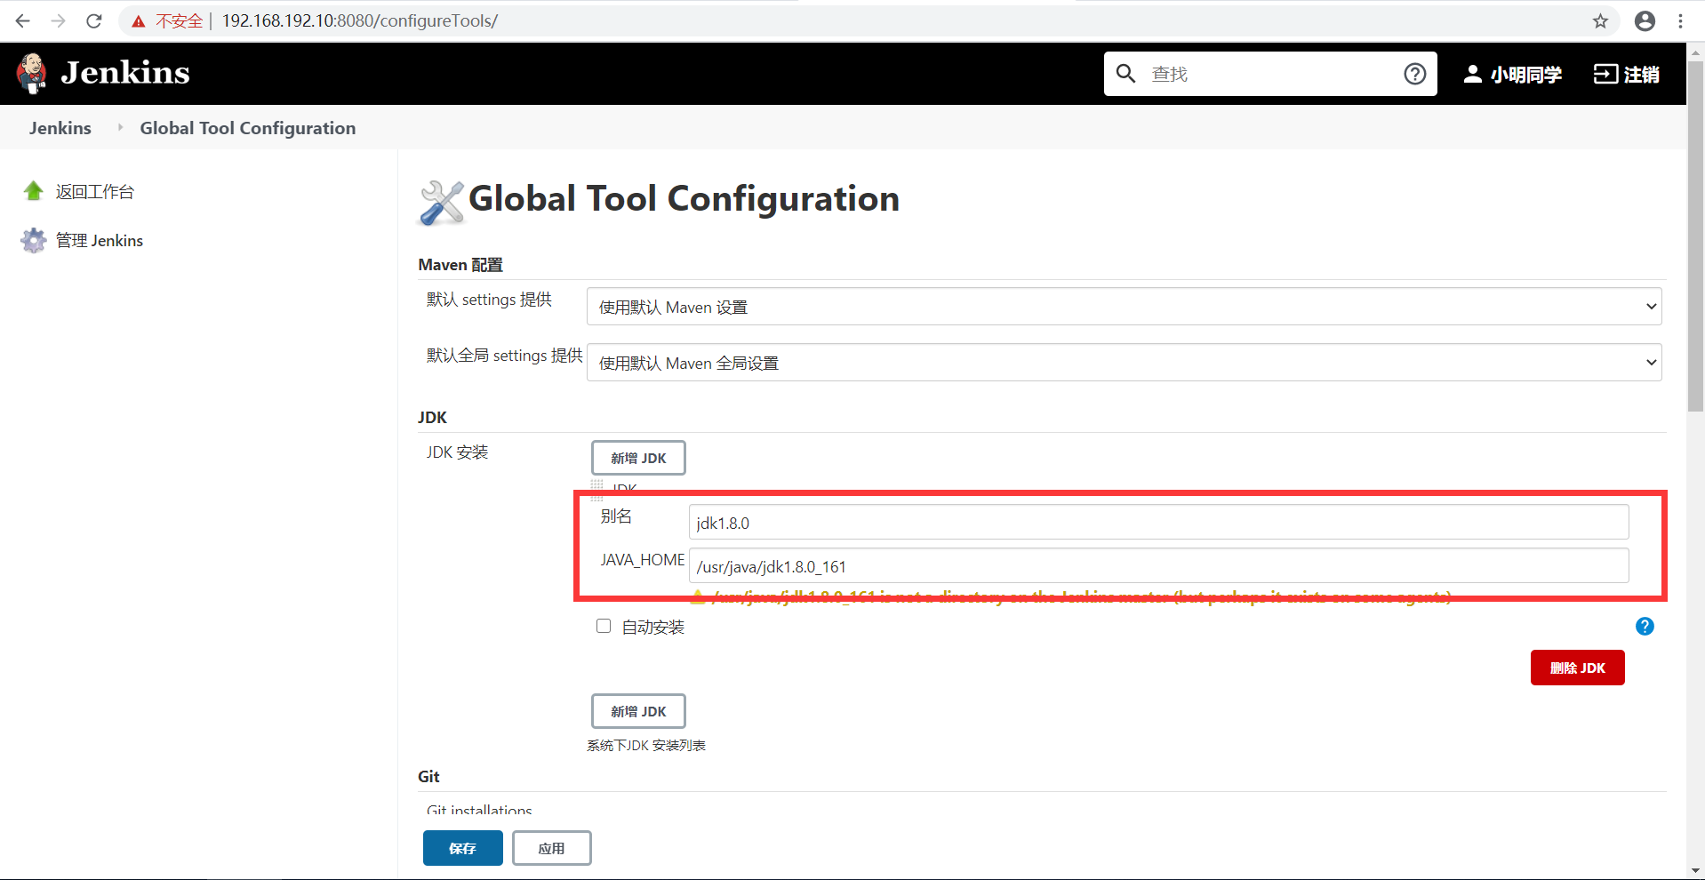
Task: Click the 保存 save button
Action: pos(462,848)
